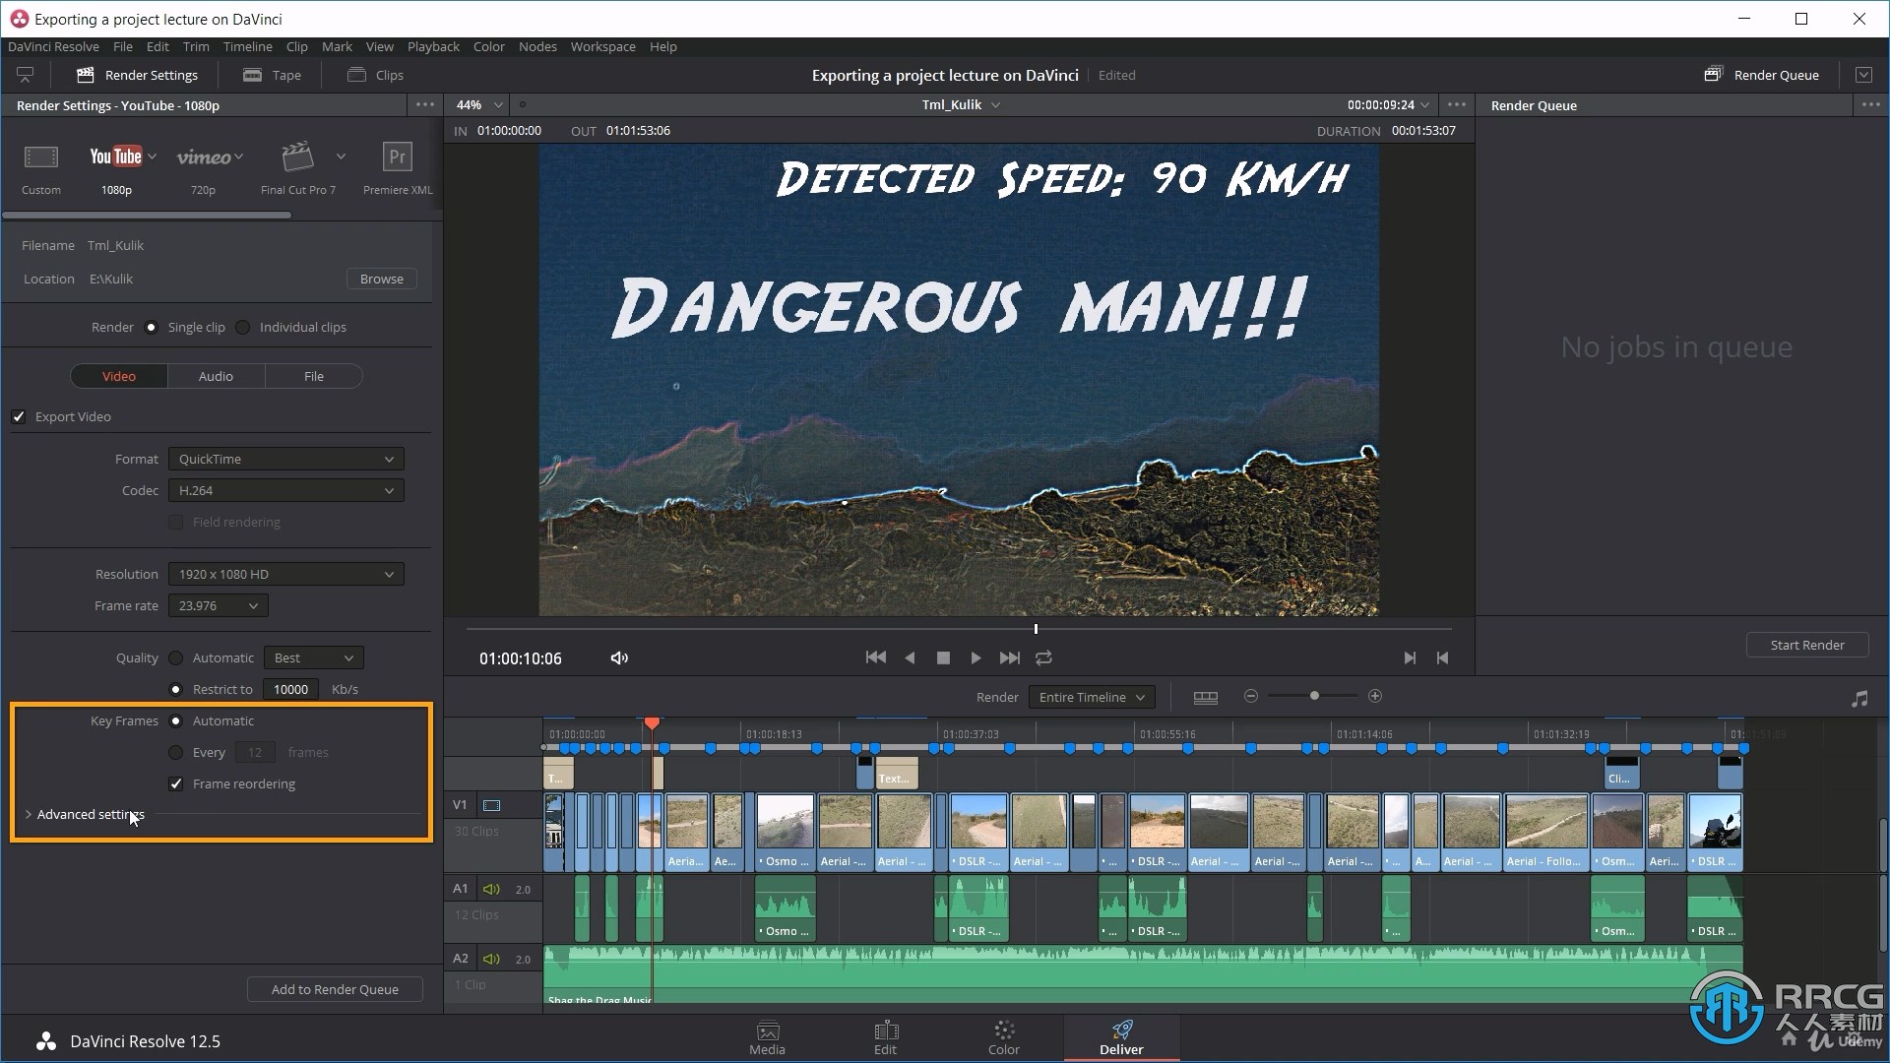Screen dimensions: 1890x1063
Task: Click the Final Cut Pro 7 export icon
Action: coord(294,156)
